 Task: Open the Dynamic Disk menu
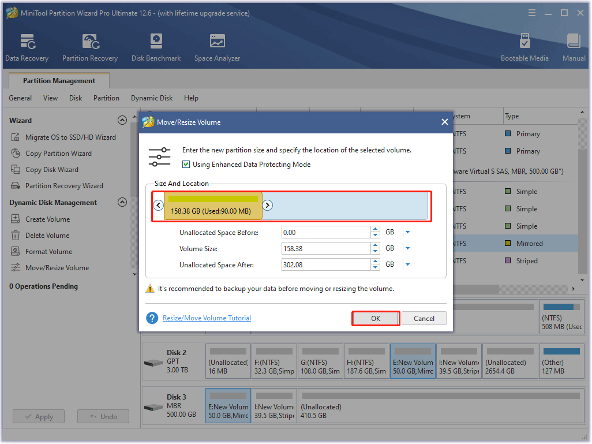click(152, 98)
